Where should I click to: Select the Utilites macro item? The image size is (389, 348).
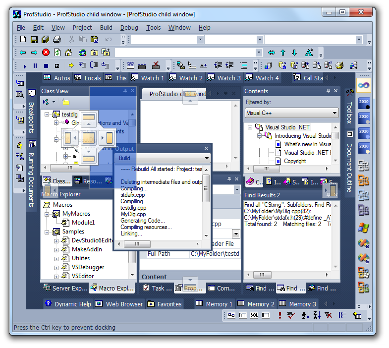click(81, 258)
